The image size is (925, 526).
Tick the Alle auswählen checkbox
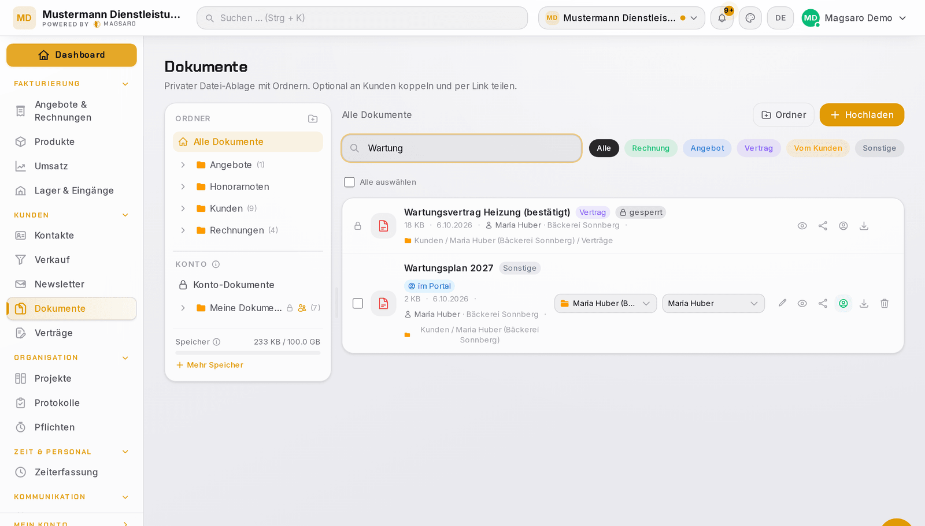tap(349, 182)
